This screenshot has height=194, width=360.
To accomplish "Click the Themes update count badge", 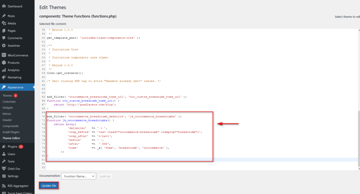I will 15,96.
